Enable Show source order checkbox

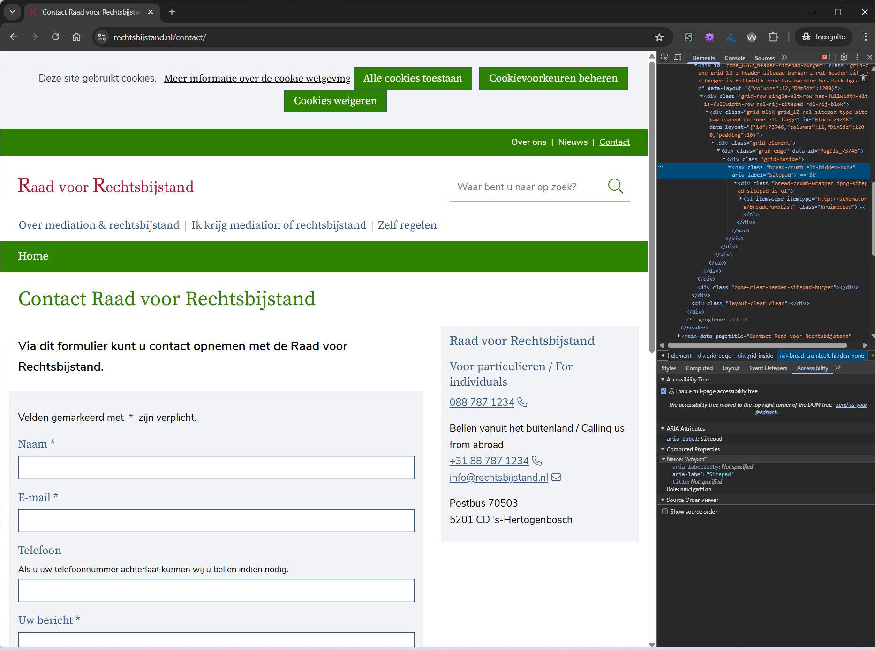665,511
